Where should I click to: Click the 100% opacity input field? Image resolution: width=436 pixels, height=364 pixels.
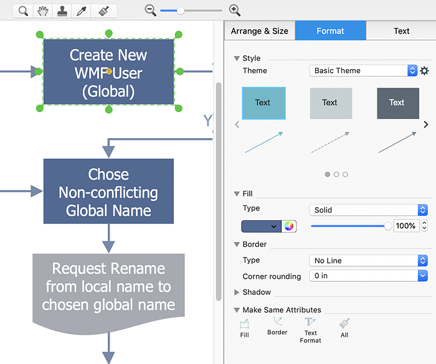pos(406,226)
